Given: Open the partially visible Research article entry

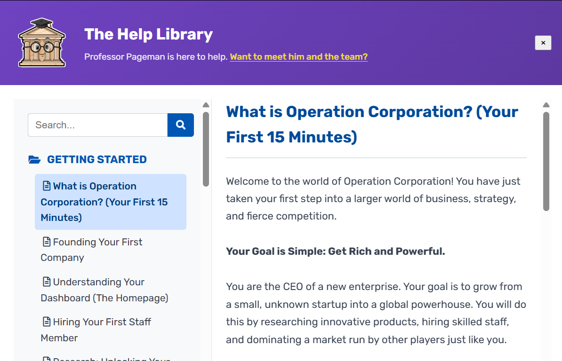Looking at the screenshot, I should tap(111, 358).
